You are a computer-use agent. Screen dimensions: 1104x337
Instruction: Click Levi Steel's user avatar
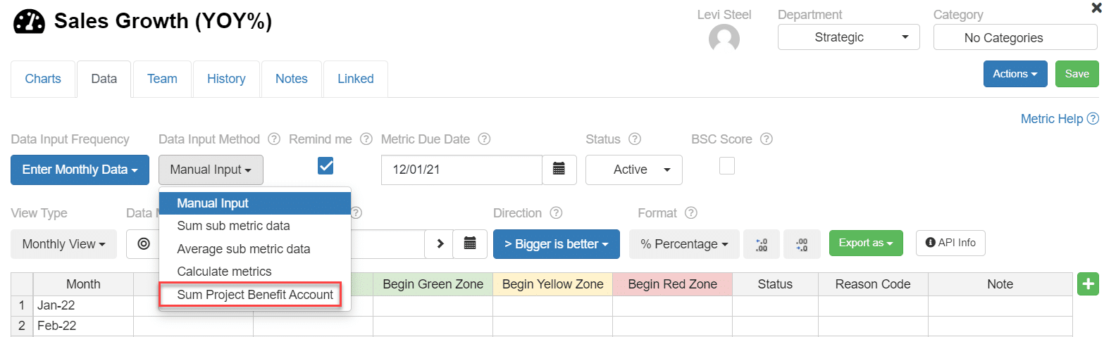724,39
